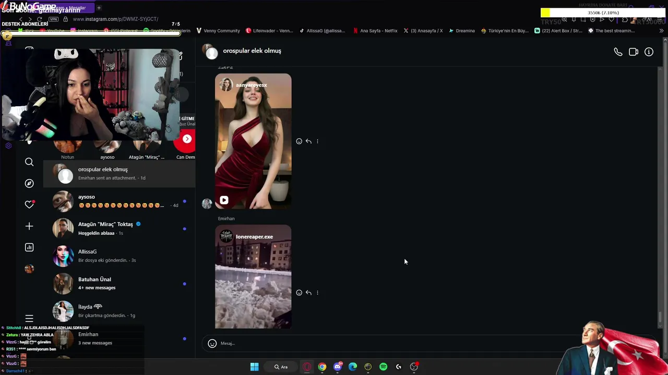Open Dreamina bookmark
Image resolution: width=668 pixels, height=375 pixels.
click(461, 31)
